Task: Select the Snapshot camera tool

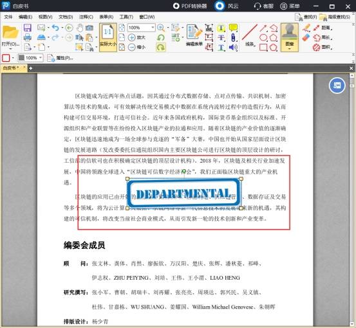Action: [89, 28]
